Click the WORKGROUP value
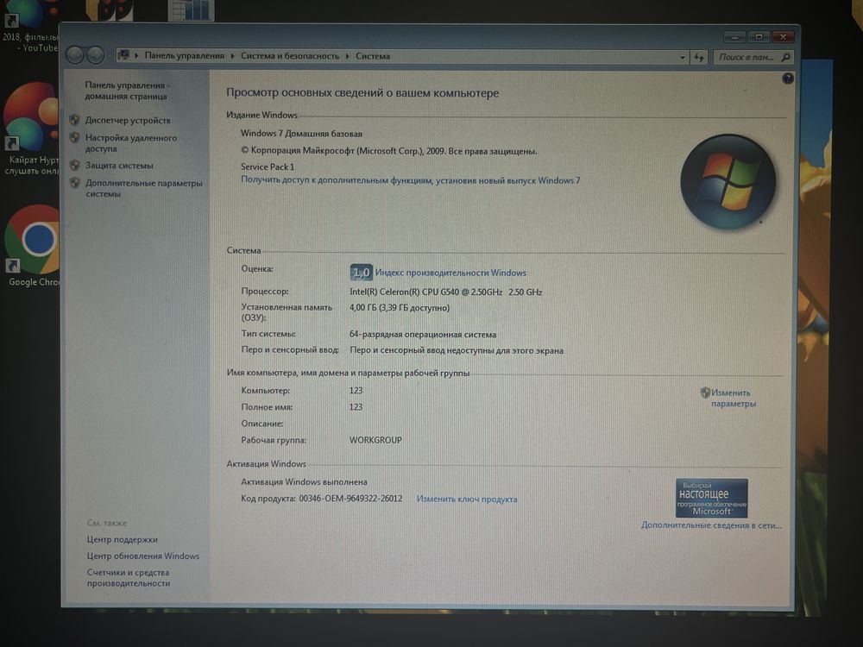This screenshot has width=863, height=647. [x=375, y=440]
